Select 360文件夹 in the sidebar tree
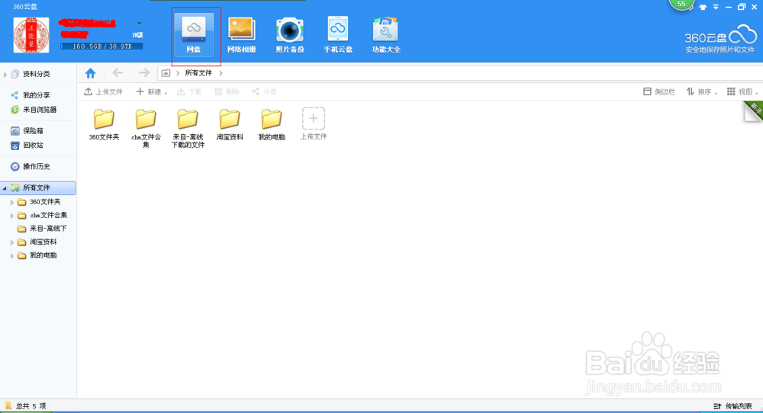763x413 pixels. click(x=45, y=202)
